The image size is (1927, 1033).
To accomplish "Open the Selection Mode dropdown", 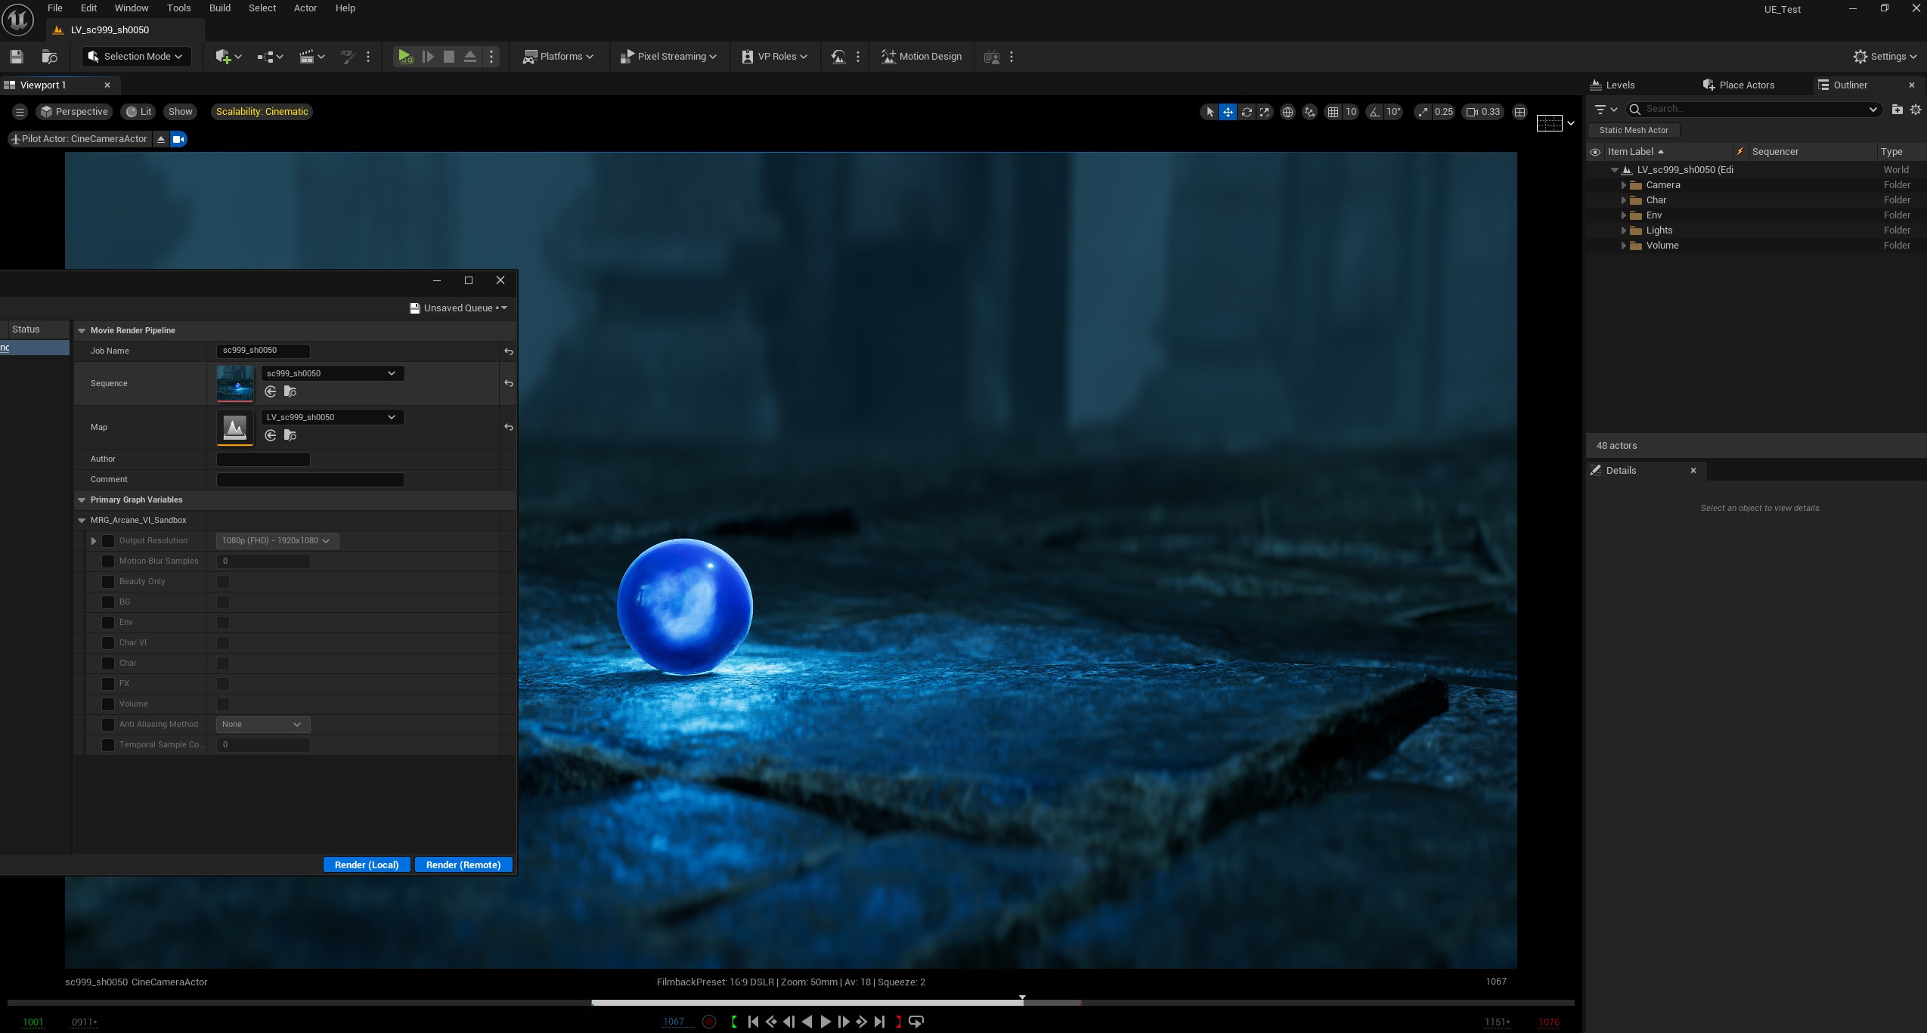I will pos(136,57).
